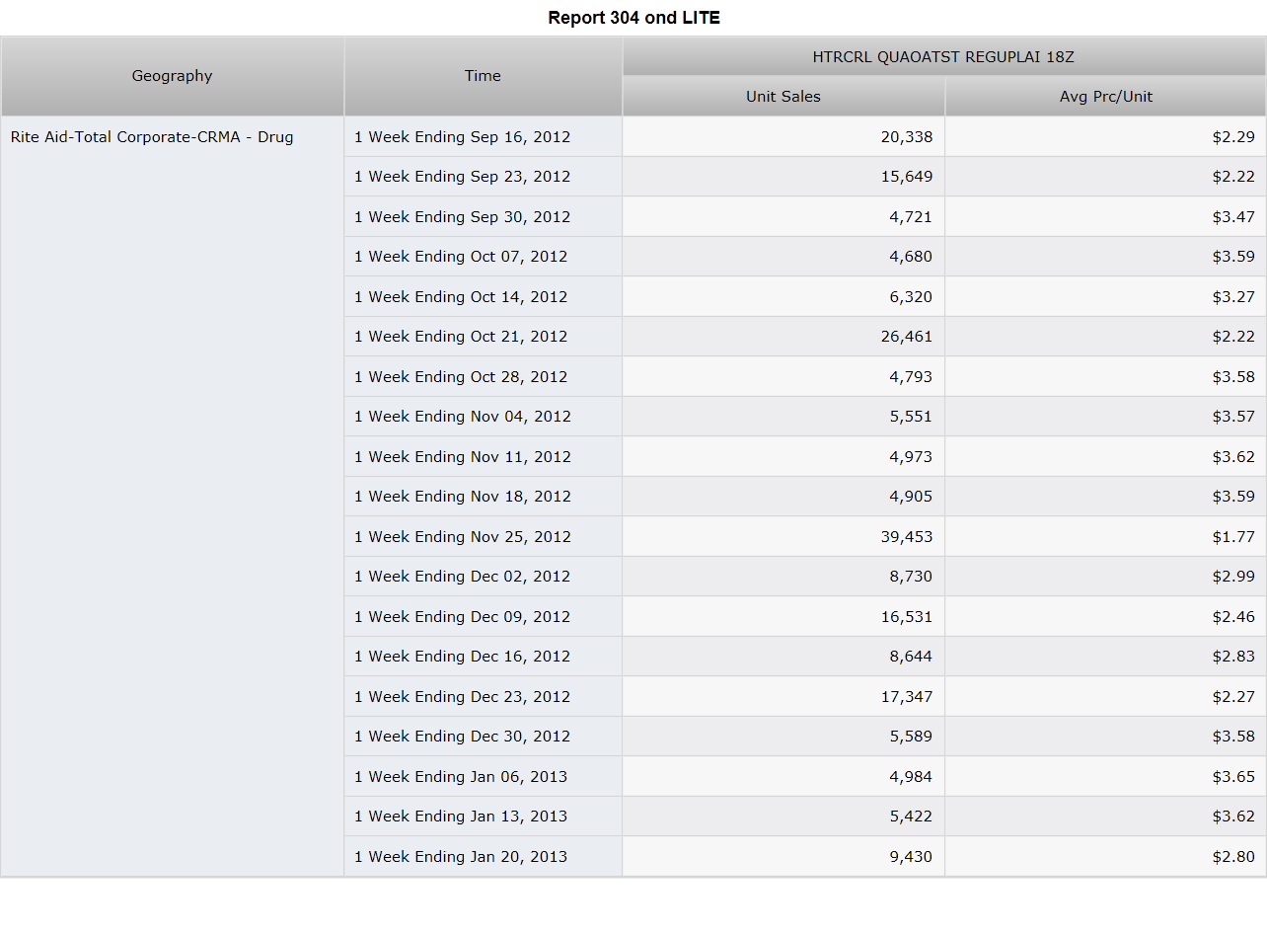1267x934 pixels.
Task: Click unit sales value 9,430
Action: 783,856
